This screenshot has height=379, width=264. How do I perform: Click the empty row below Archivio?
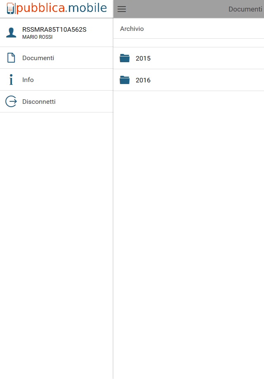pos(189,43)
